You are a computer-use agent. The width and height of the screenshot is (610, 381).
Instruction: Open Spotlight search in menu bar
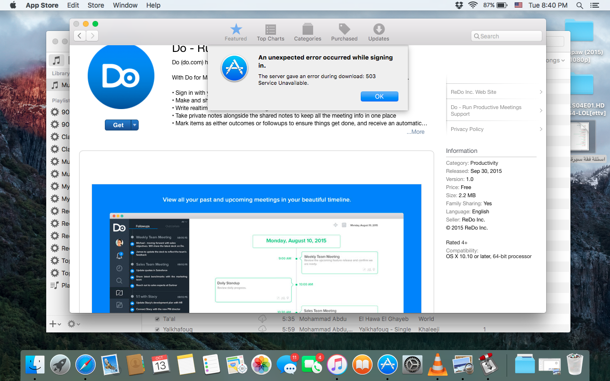(579, 5)
